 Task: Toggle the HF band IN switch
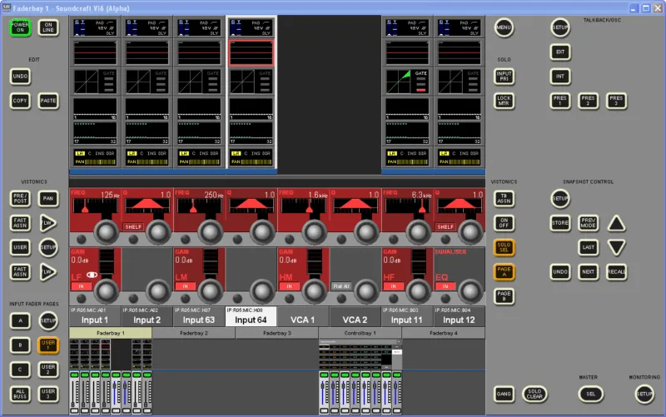[x=393, y=286]
